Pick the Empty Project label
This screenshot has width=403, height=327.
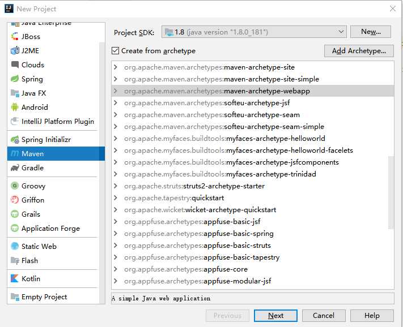(44, 297)
